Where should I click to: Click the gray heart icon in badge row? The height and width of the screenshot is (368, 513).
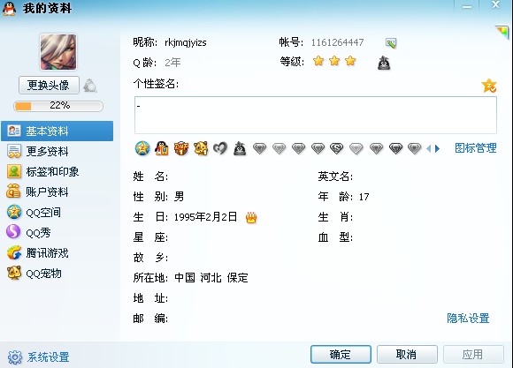point(220,148)
